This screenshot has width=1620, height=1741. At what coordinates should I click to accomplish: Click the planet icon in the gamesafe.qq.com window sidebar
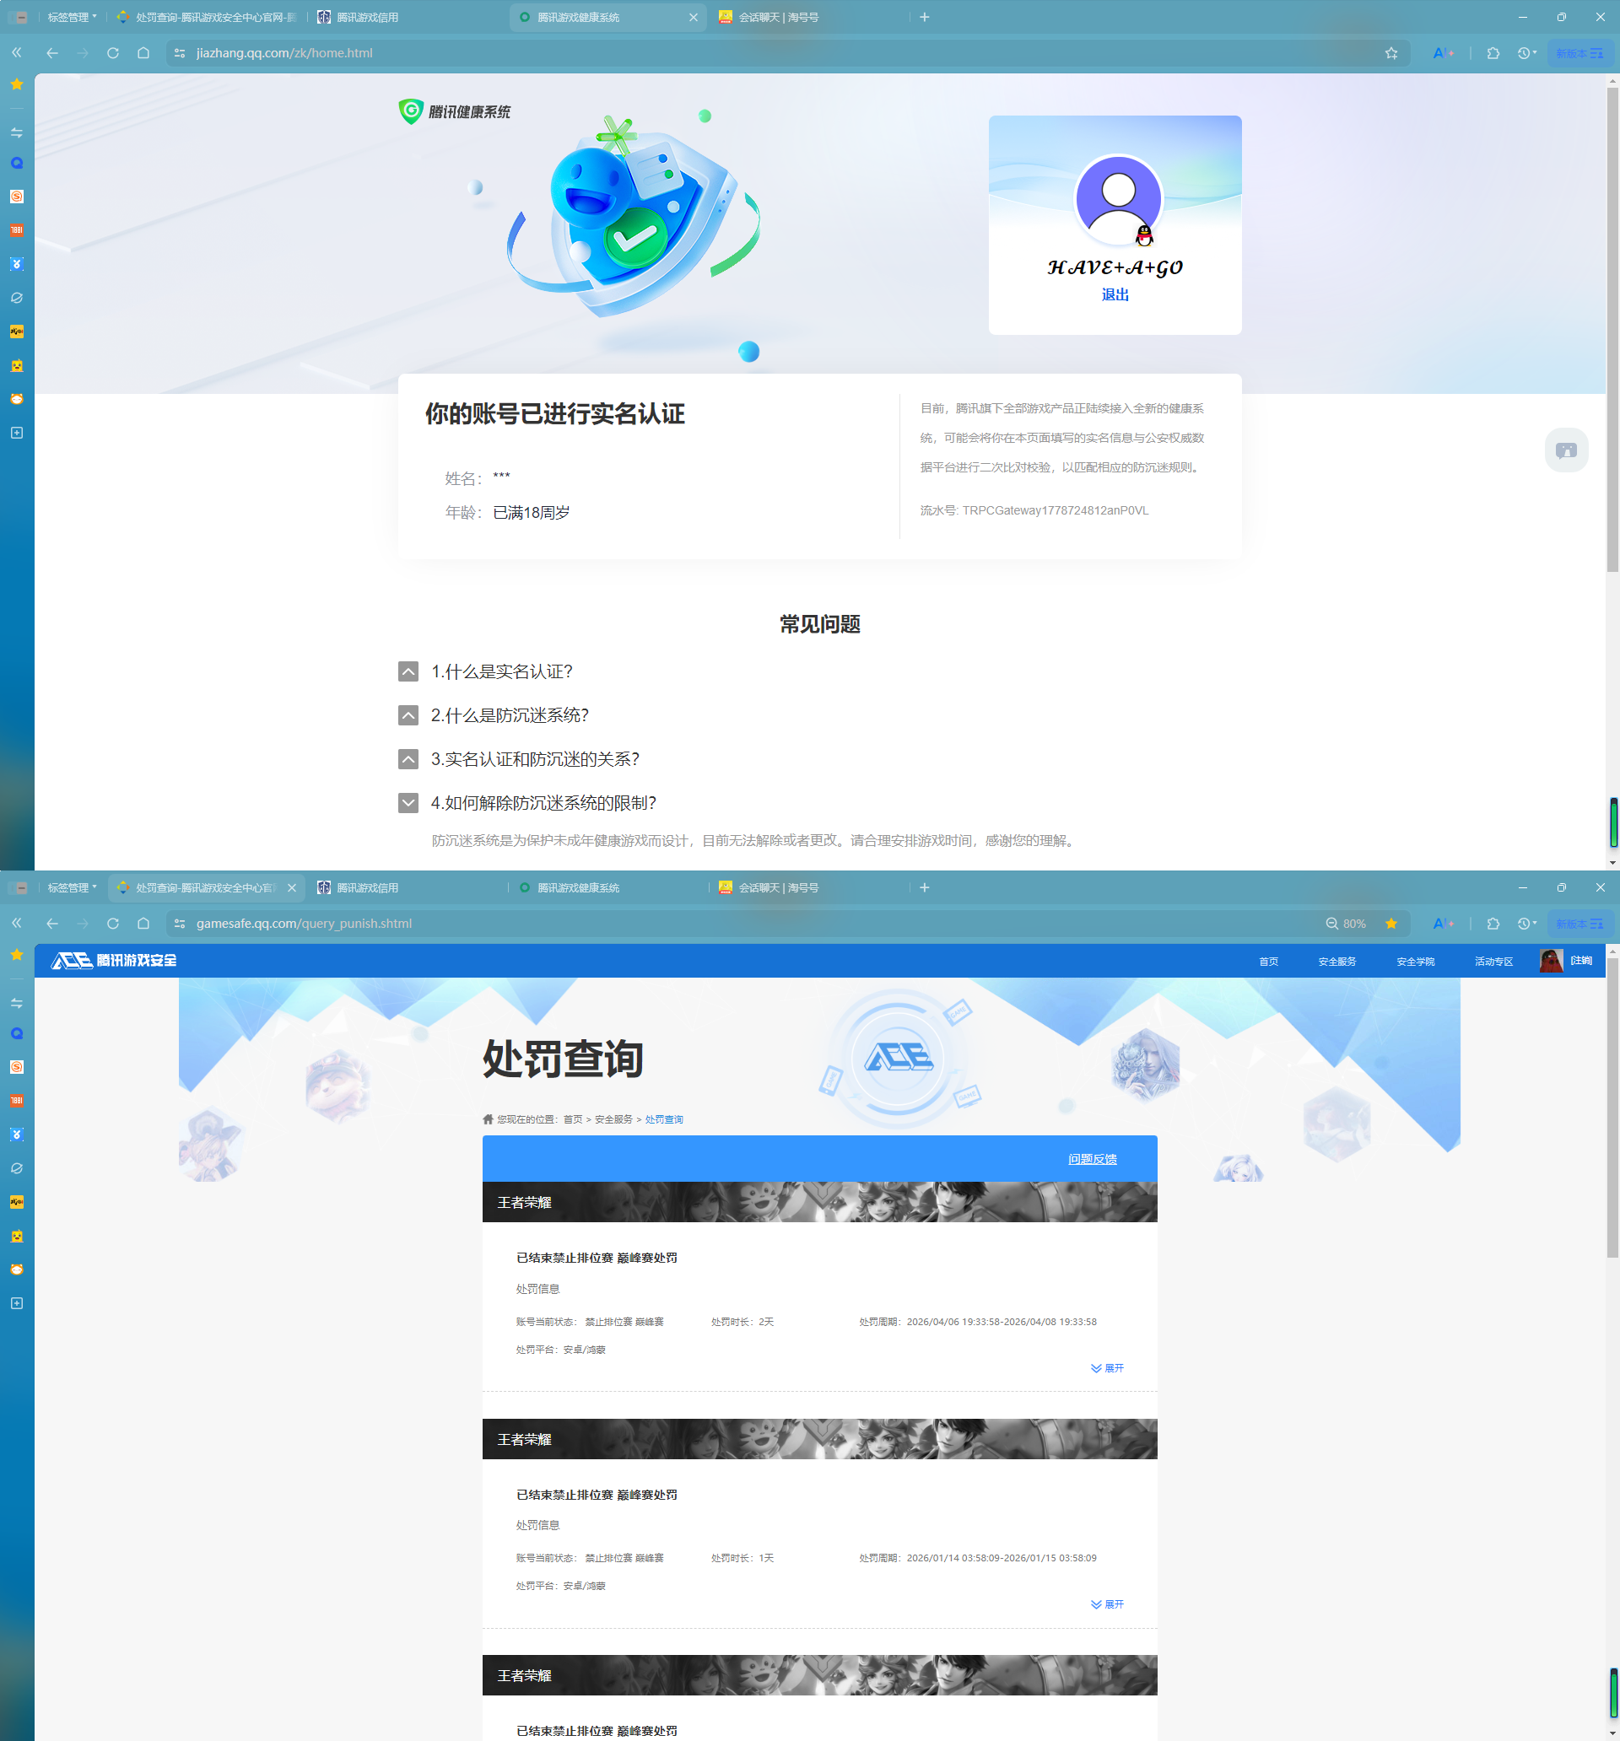tap(17, 1168)
